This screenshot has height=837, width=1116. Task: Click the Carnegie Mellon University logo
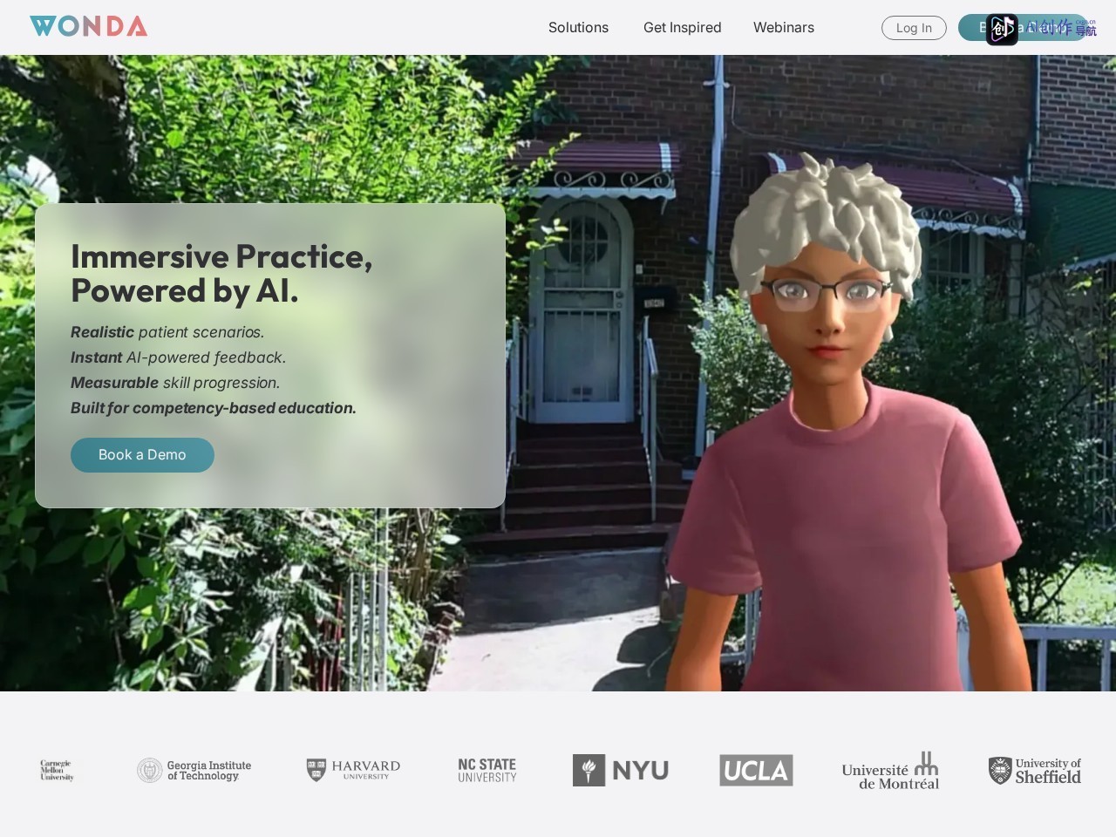tap(57, 771)
